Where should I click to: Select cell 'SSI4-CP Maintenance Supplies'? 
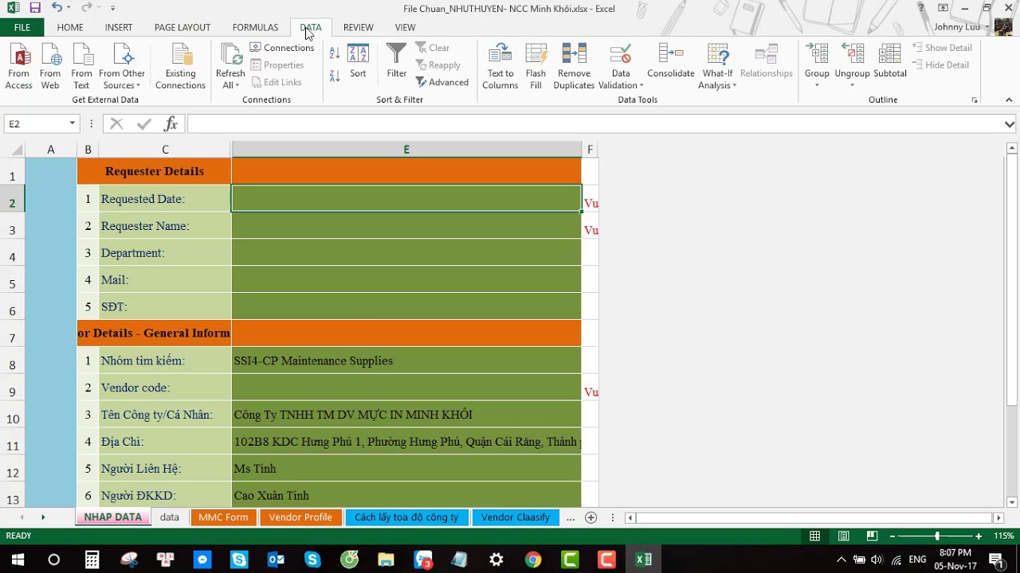(x=406, y=361)
